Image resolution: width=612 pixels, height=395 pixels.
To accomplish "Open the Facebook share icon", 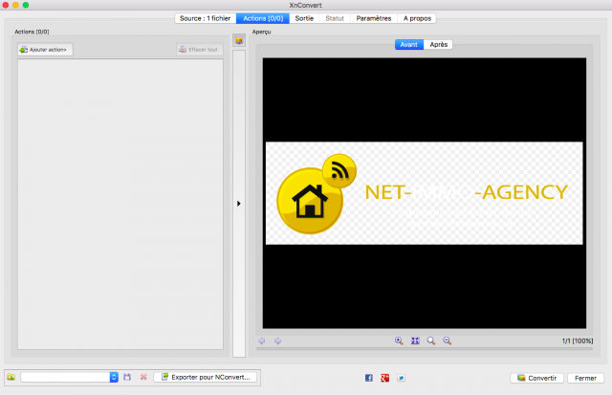I will (369, 378).
